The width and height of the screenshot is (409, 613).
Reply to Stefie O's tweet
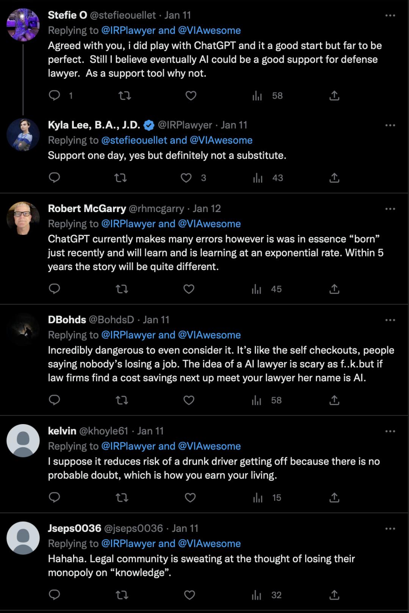(x=55, y=96)
